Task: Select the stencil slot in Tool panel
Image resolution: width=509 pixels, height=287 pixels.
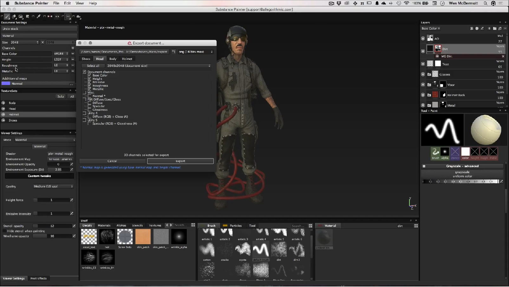Action: (455, 152)
